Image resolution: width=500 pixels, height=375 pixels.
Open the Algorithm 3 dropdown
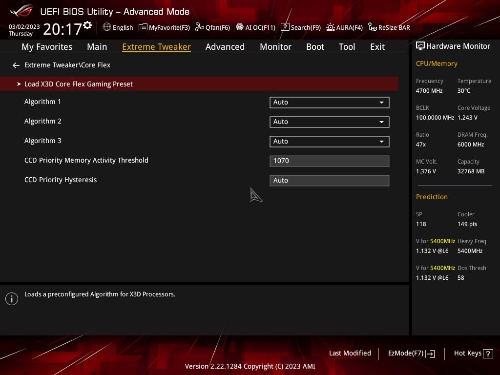click(330, 141)
